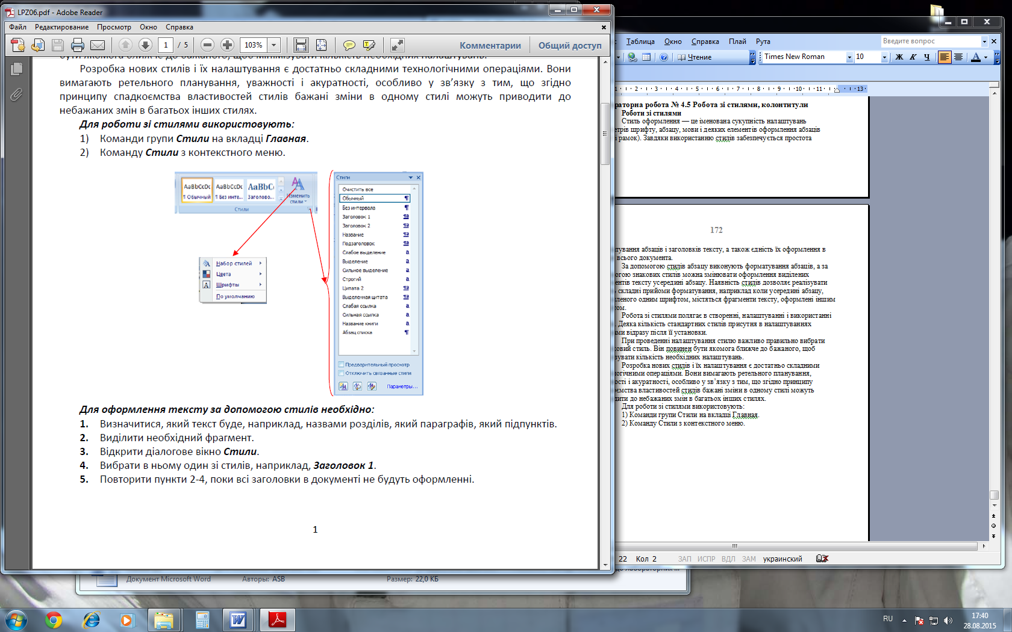Open the Введите вопрос help dropdown arrow
The width and height of the screenshot is (1012, 632).
984,42
